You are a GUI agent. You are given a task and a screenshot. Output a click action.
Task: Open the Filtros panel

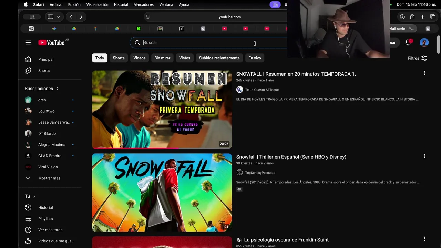[418, 58]
